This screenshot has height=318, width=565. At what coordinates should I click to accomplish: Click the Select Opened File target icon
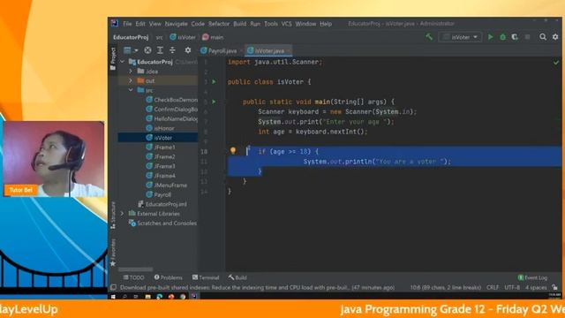147,50
